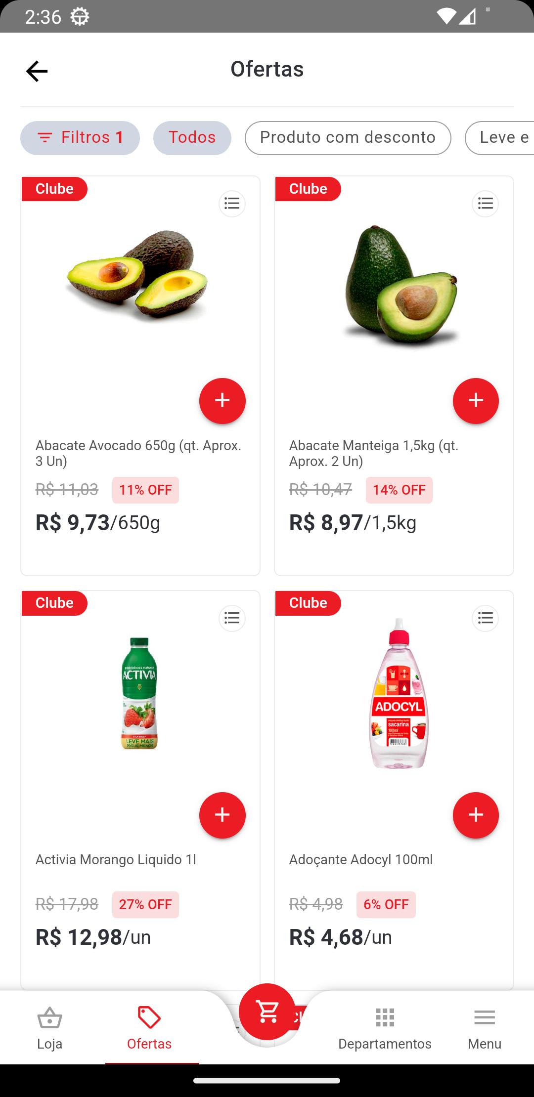This screenshot has width=534, height=1097.
Task: Tap the back arrow icon
Action: pos(37,71)
